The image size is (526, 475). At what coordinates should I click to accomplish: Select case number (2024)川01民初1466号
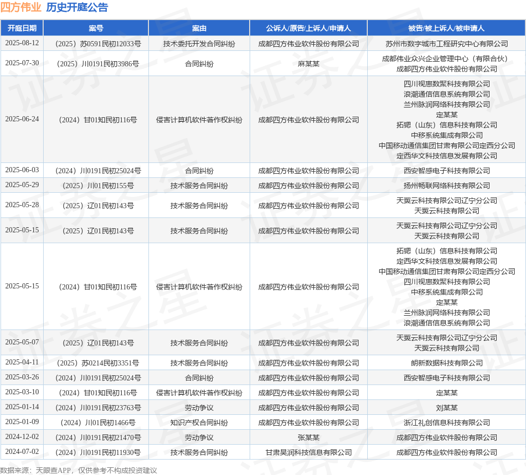point(98,423)
